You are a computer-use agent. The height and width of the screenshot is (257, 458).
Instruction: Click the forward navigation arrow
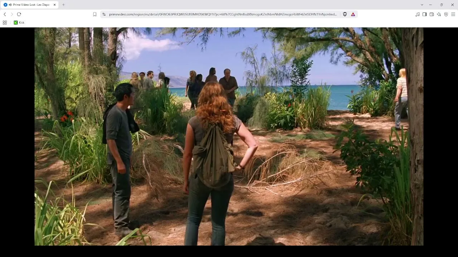(12, 14)
